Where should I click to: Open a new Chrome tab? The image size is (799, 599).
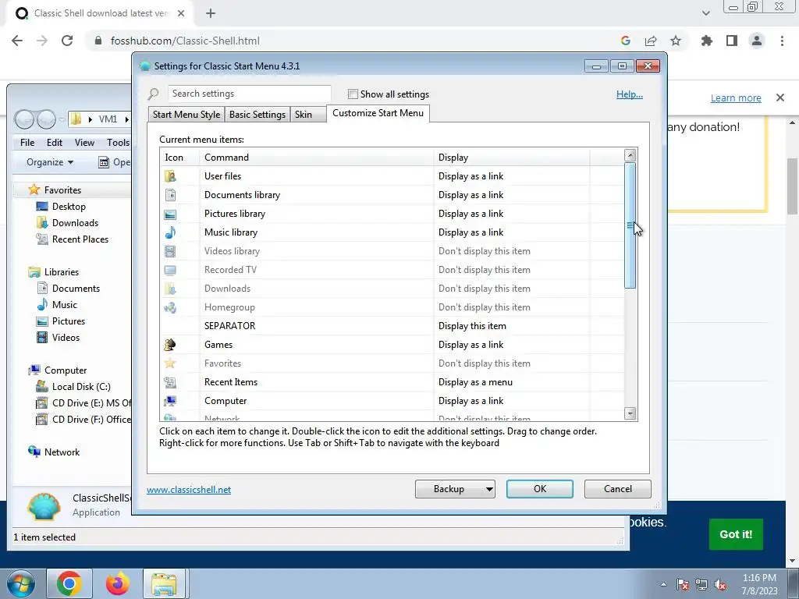coord(211,13)
